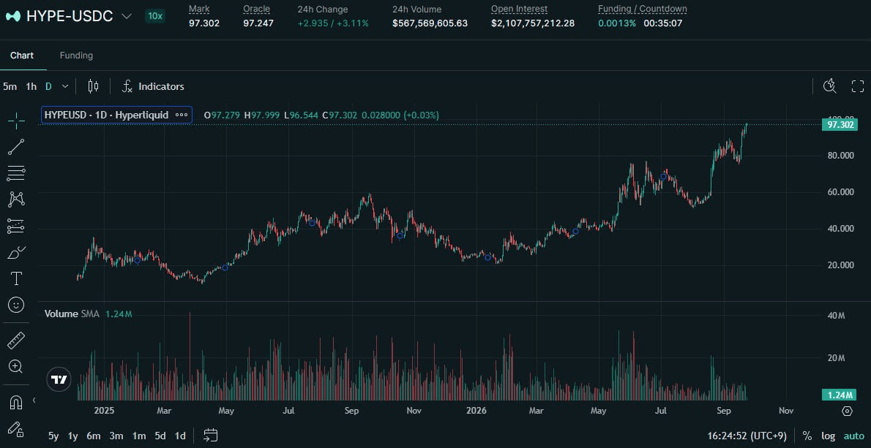The width and height of the screenshot is (871, 448).
Task: Open the candlestick chart style menu
Action: click(x=94, y=86)
